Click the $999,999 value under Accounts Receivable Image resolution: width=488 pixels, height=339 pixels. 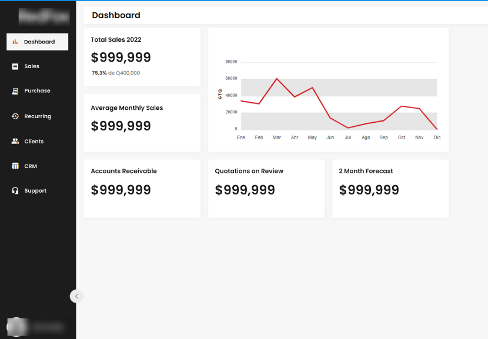click(121, 190)
